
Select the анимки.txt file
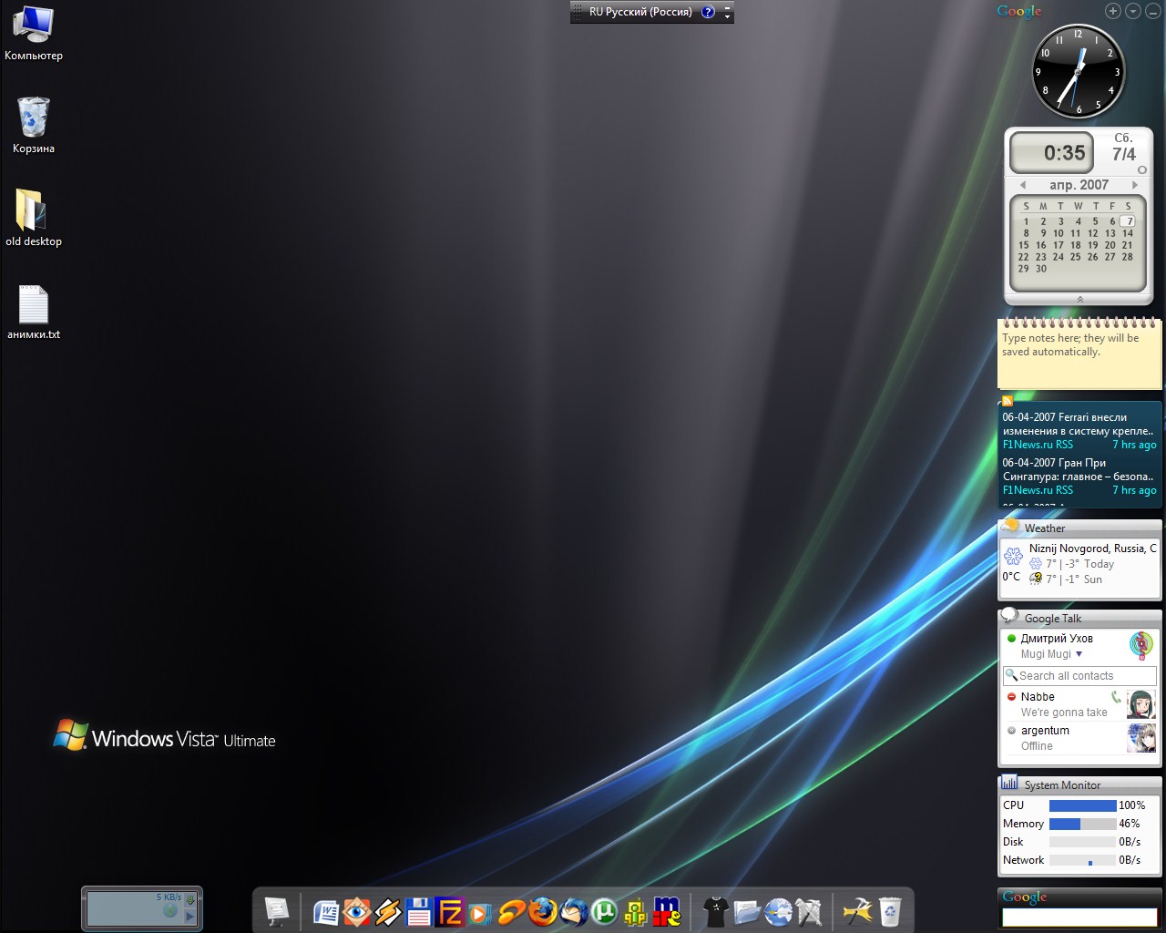click(x=34, y=313)
